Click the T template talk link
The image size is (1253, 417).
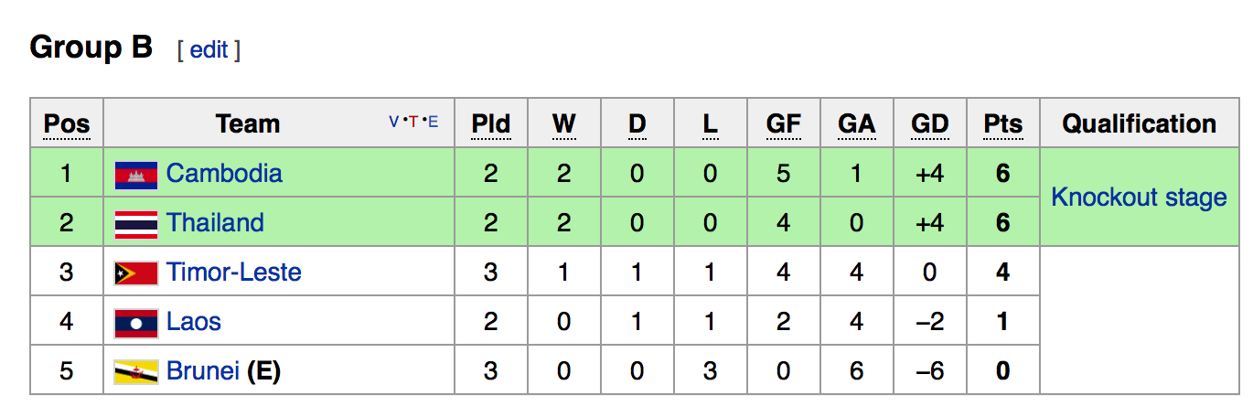click(413, 122)
